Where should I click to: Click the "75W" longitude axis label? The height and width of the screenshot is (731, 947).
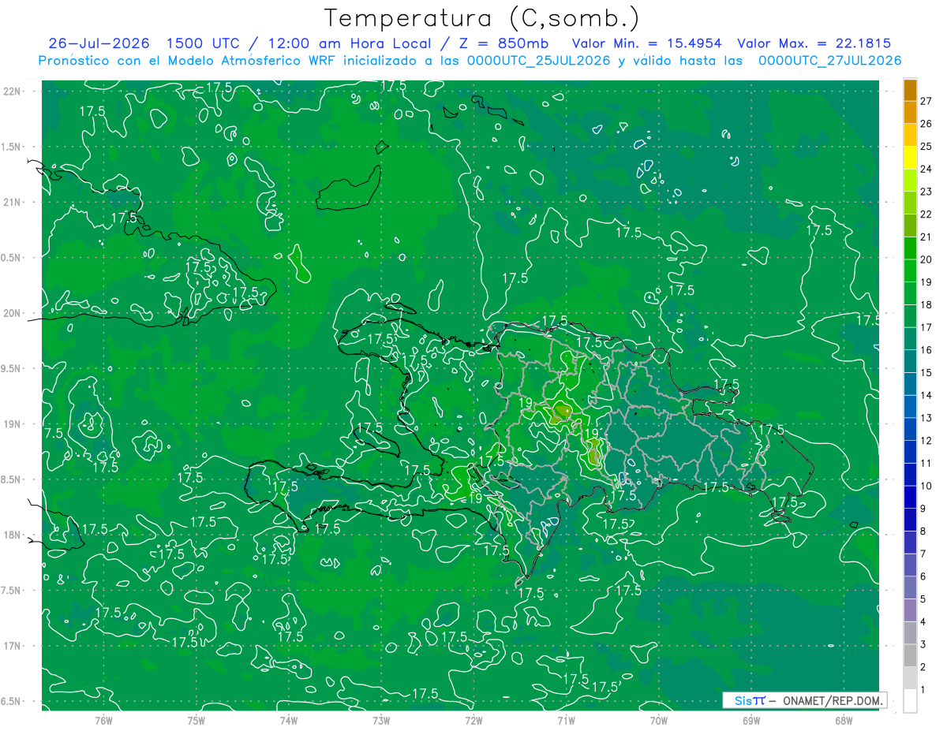pyautogui.click(x=196, y=721)
